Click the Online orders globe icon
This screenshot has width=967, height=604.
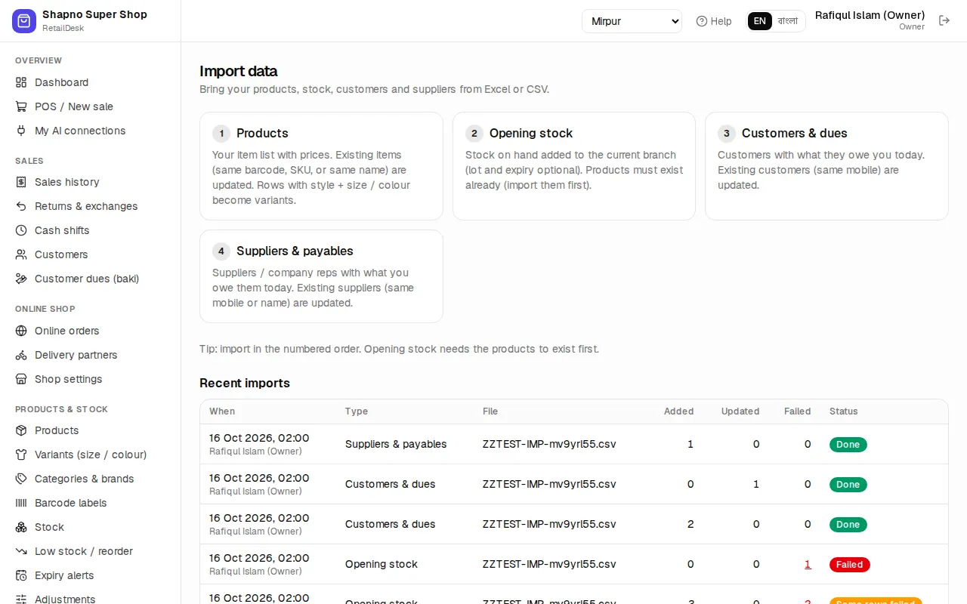tap(21, 331)
